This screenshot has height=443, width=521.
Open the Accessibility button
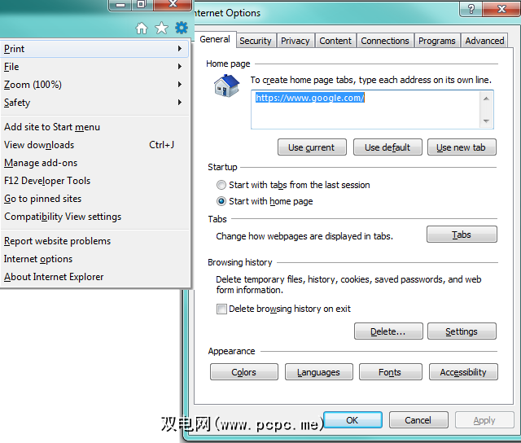pyautogui.click(x=463, y=372)
